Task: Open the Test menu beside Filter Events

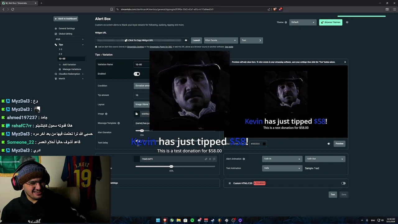Action: pyautogui.click(x=251, y=40)
